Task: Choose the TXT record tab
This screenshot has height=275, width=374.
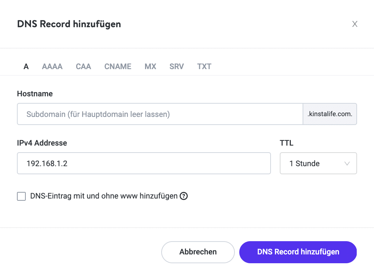Action: pyautogui.click(x=204, y=67)
